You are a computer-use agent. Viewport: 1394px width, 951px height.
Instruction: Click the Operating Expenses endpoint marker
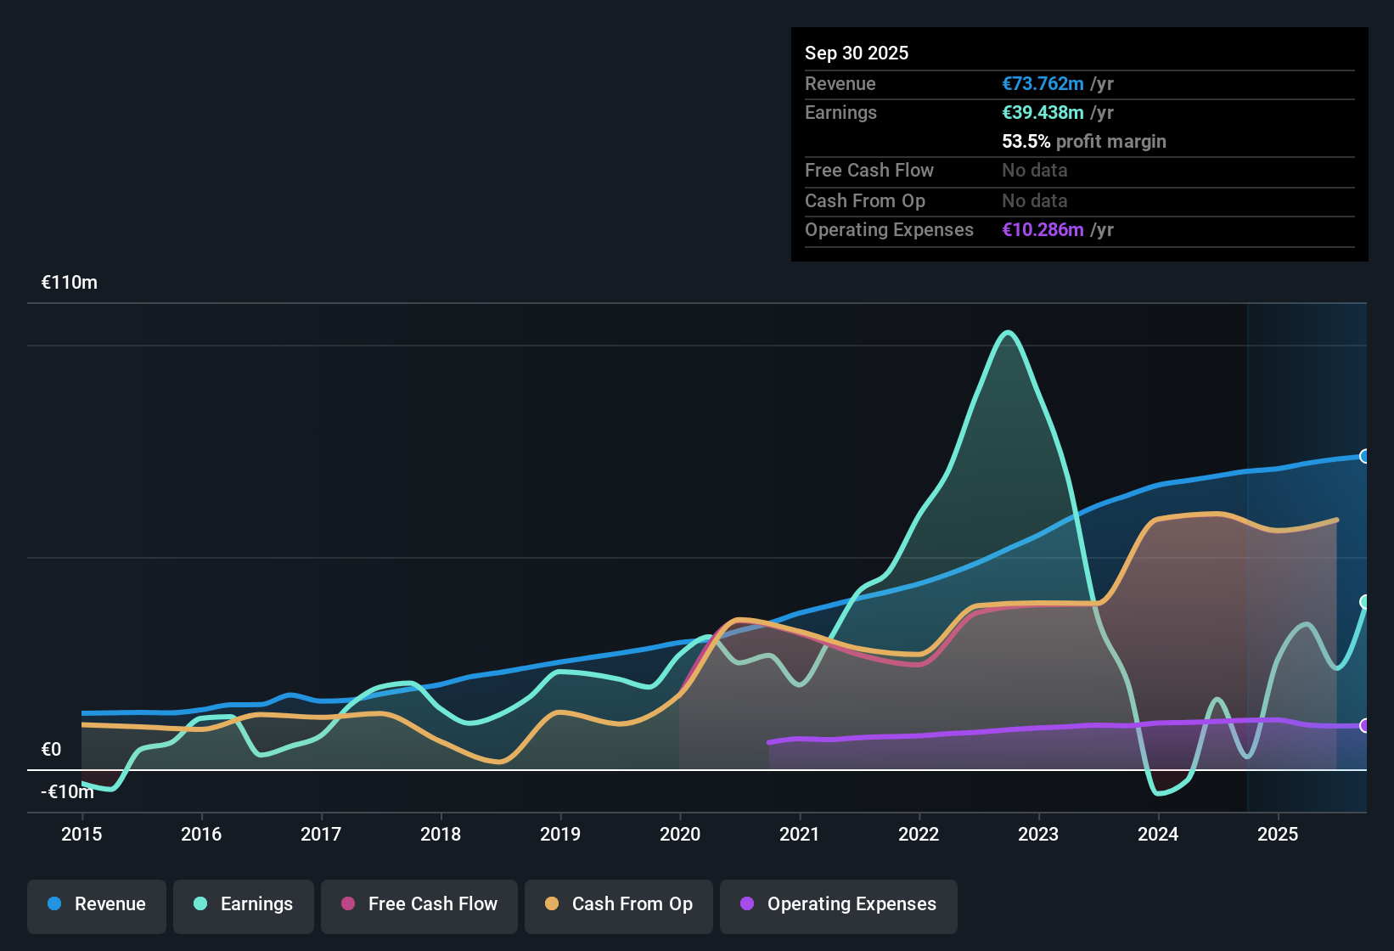coord(1364,726)
